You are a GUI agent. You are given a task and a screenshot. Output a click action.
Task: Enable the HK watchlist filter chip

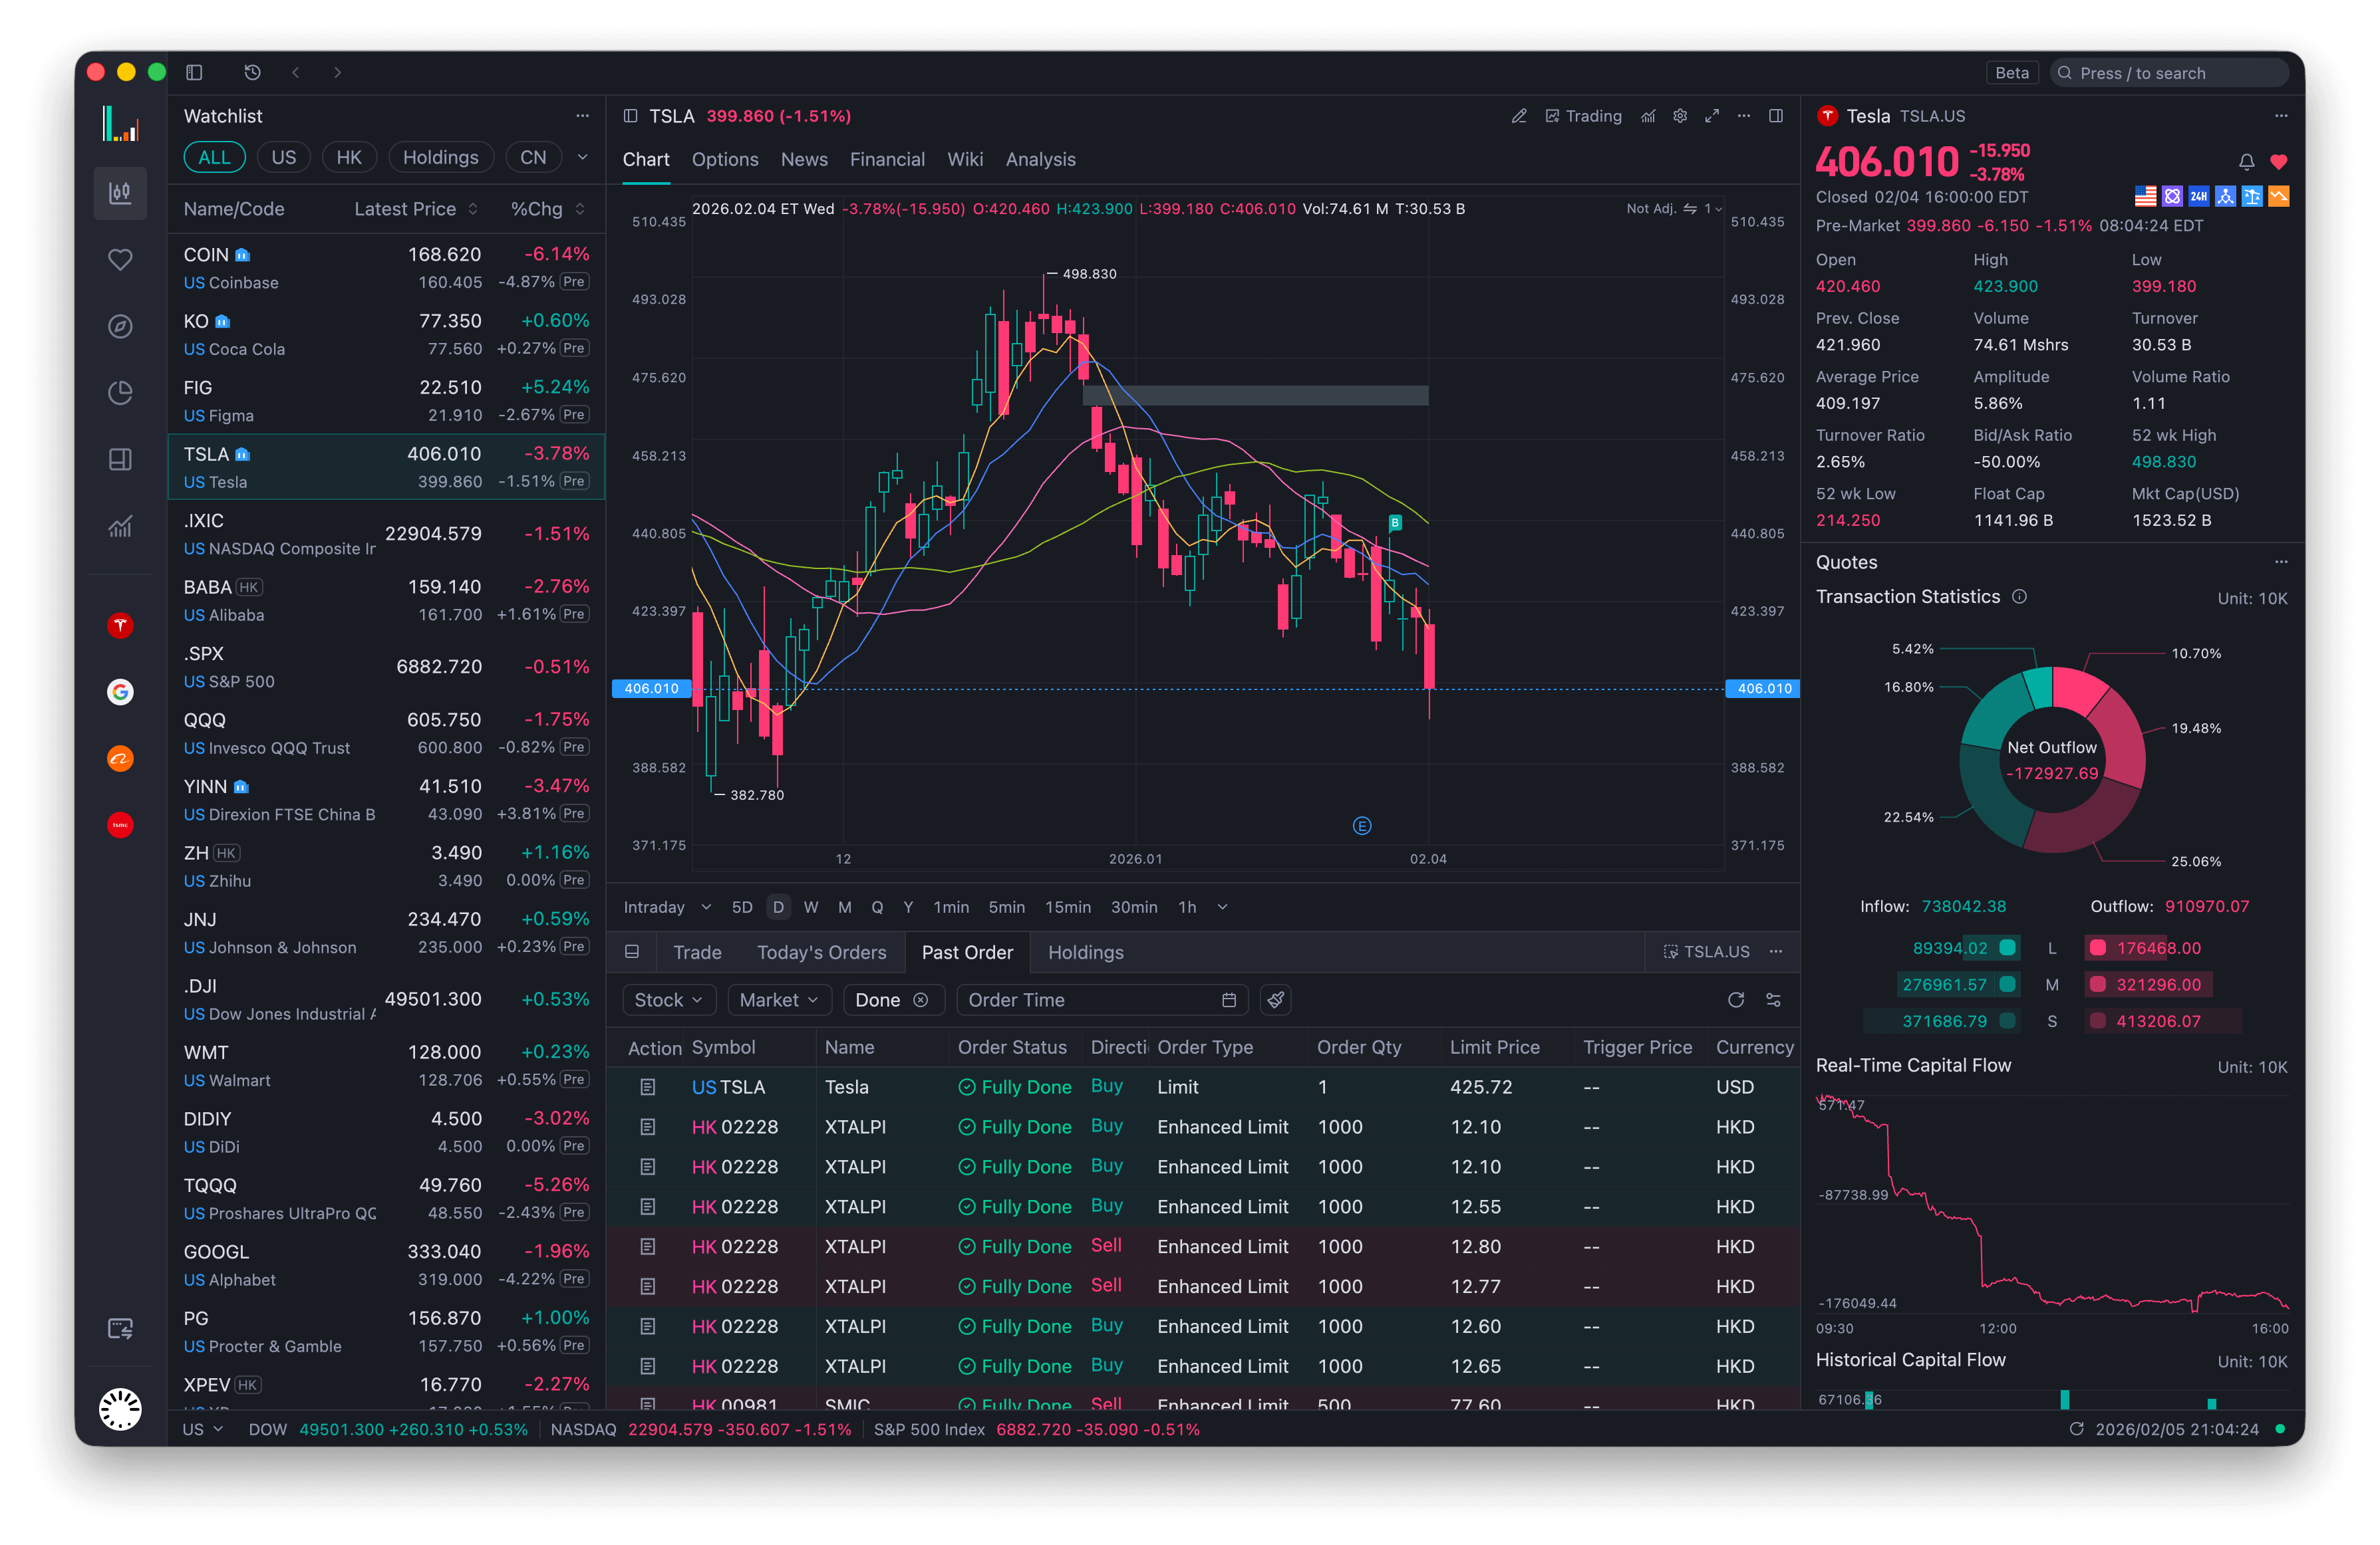(x=349, y=157)
